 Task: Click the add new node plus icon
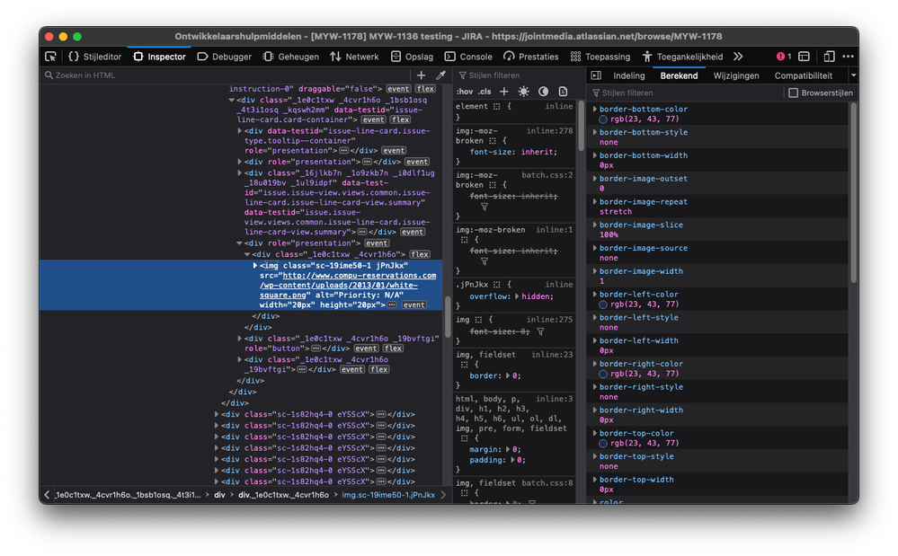pyautogui.click(x=421, y=75)
